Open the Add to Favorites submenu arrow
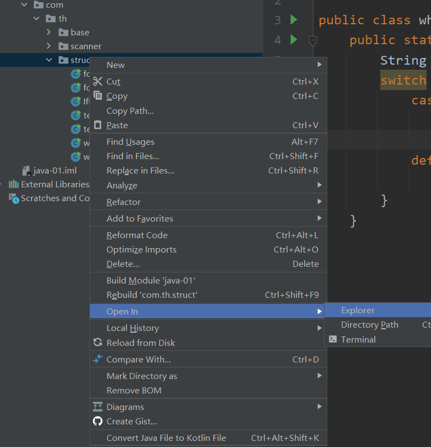 point(320,218)
